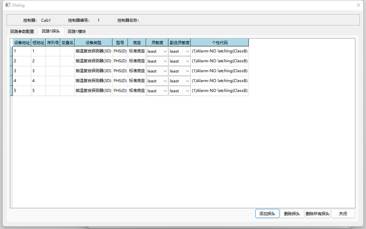Viewport: 366px width, 229px height.
Task: Click the 型号 column header
Action: 120,43
